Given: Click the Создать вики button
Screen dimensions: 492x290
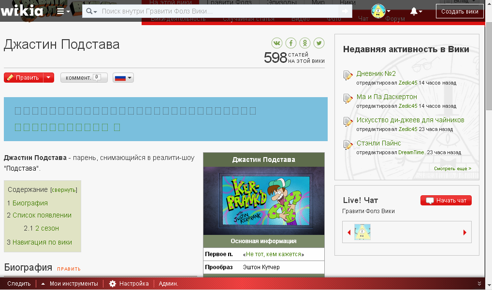Looking at the screenshot, I should point(460,12).
